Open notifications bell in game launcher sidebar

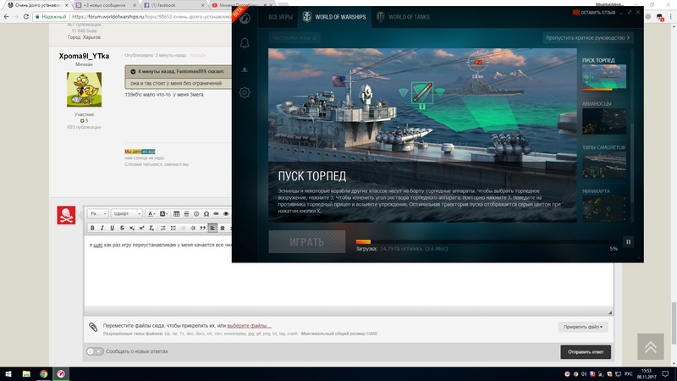[245, 43]
